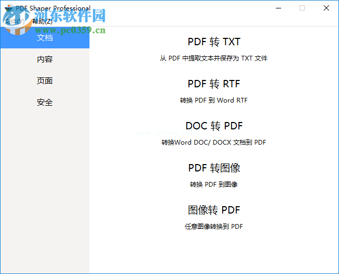Open the 安全 sidebar tab
The height and width of the screenshot is (274, 339).
click(45, 103)
